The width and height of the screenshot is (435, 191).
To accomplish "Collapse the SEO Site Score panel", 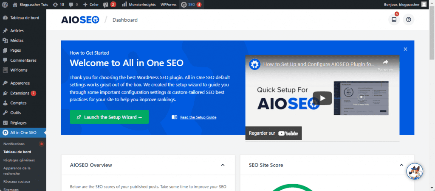I will (401, 165).
